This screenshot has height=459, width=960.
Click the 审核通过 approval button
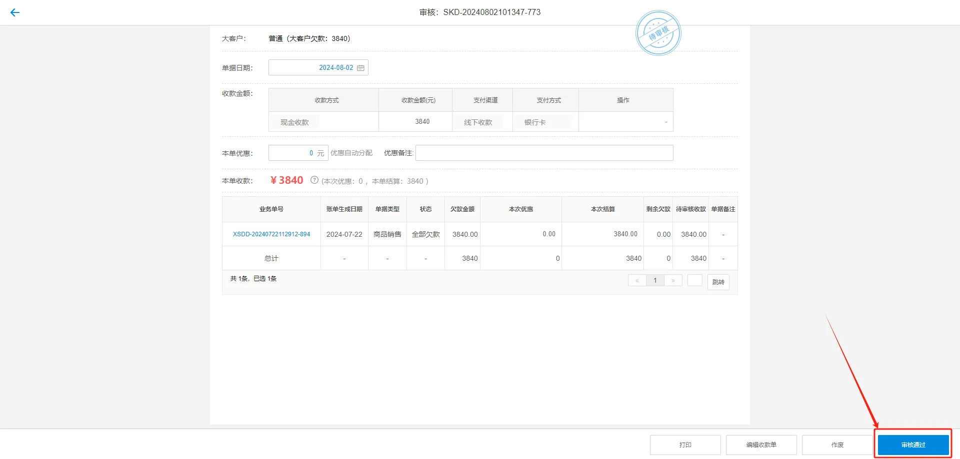point(912,444)
